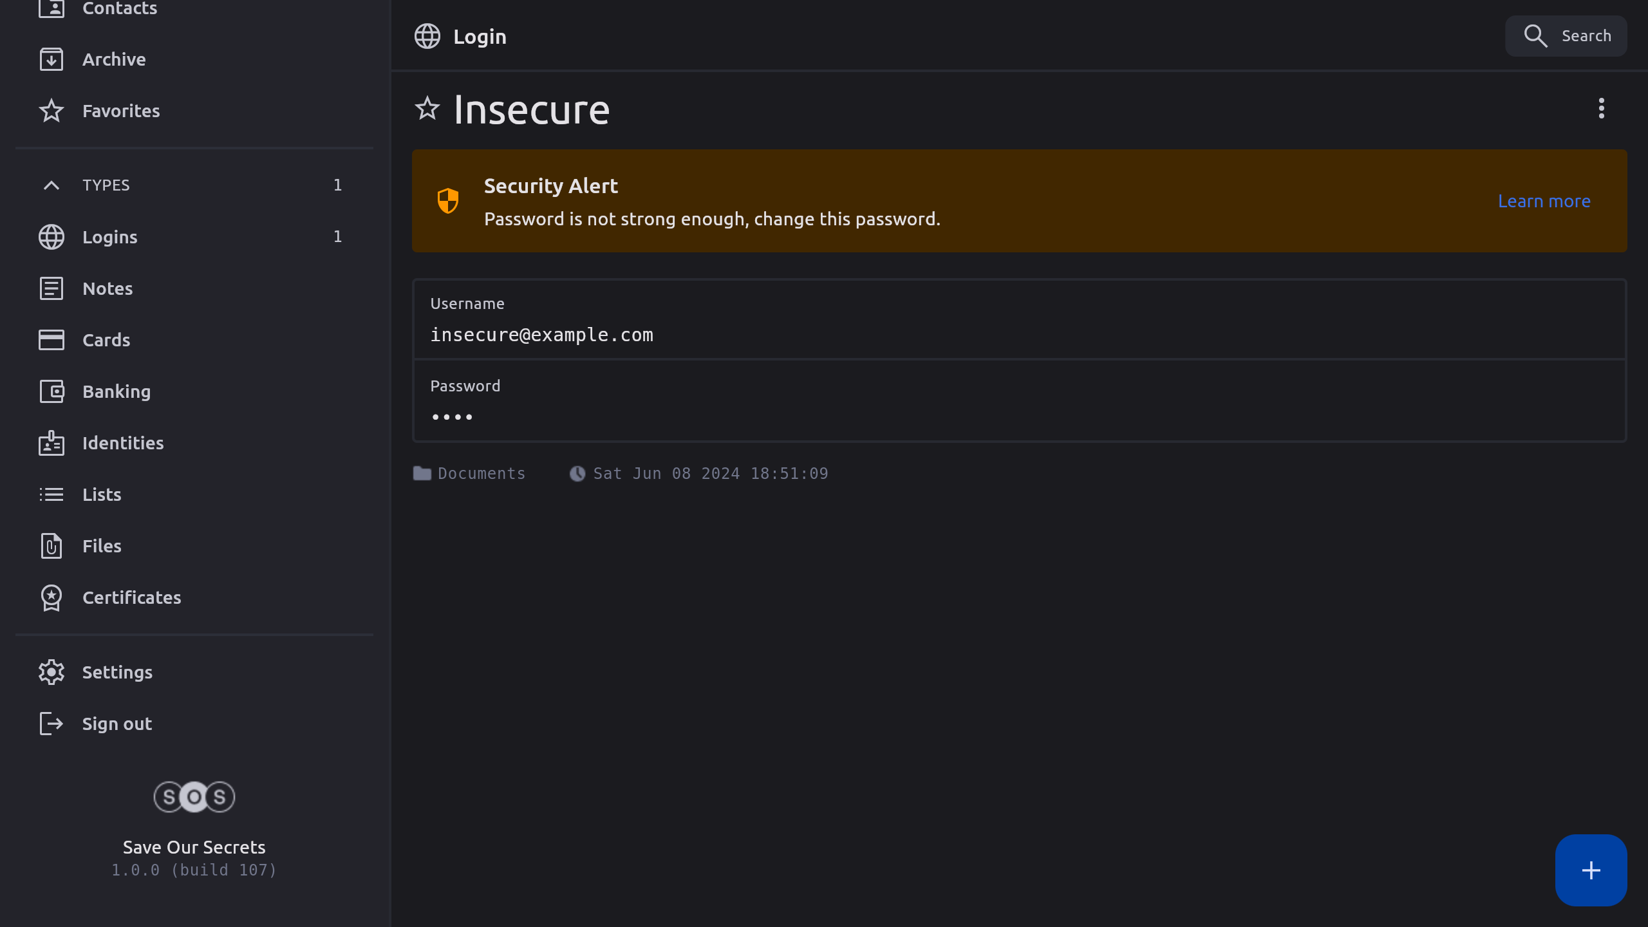
Task: Open Banking wallet icon in sidebar
Action: pyautogui.click(x=51, y=391)
